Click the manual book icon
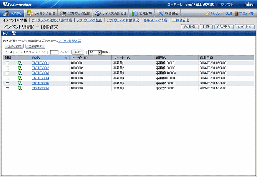This screenshot has width=257, height=177. 236,13
